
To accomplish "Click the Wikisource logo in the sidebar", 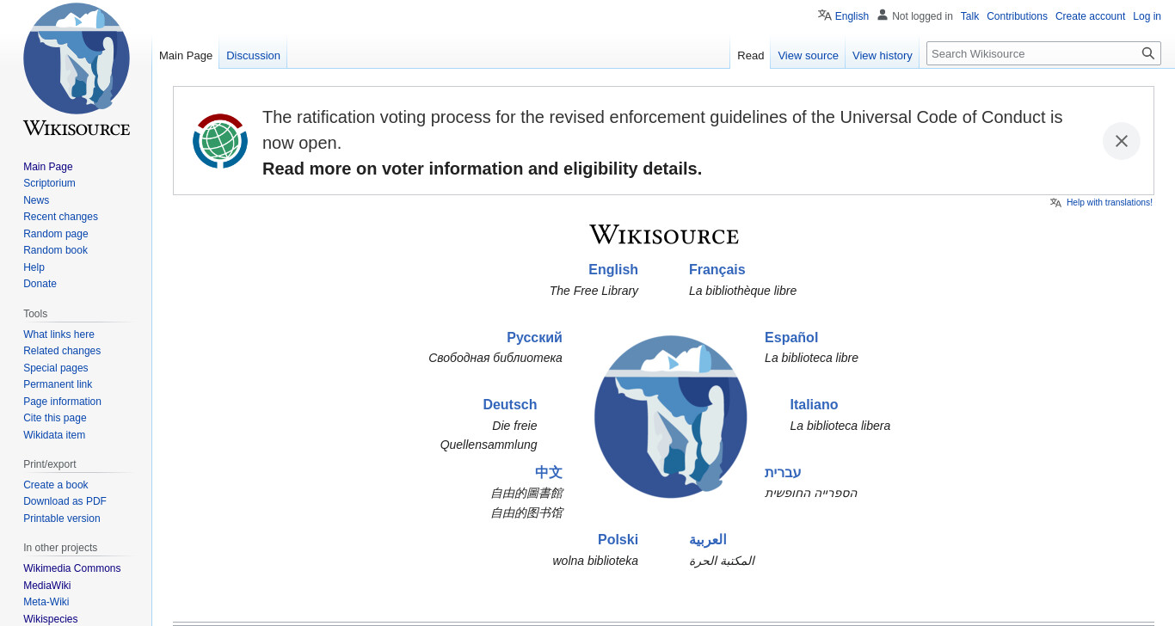I will coord(77,70).
